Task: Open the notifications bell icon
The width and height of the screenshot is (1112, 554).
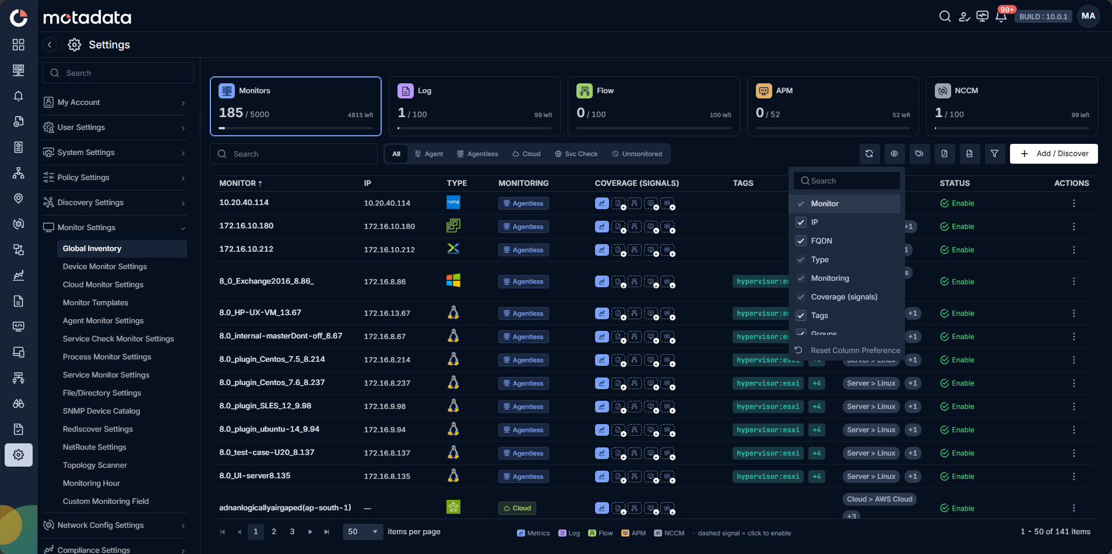Action: (1001, 16)
